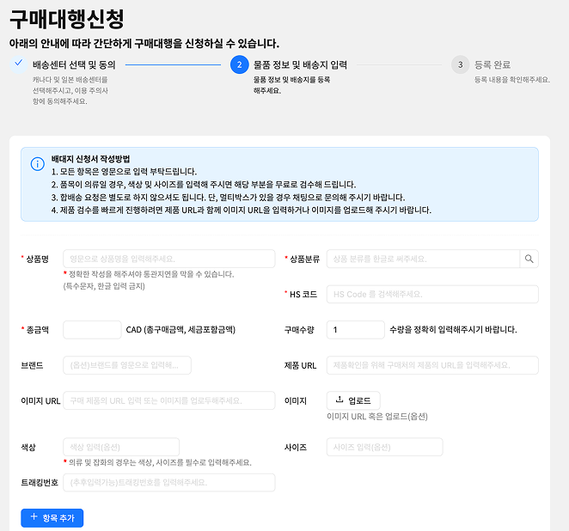
Task: Click the step 2 circle indicator
Action: [x=239, y=64]
